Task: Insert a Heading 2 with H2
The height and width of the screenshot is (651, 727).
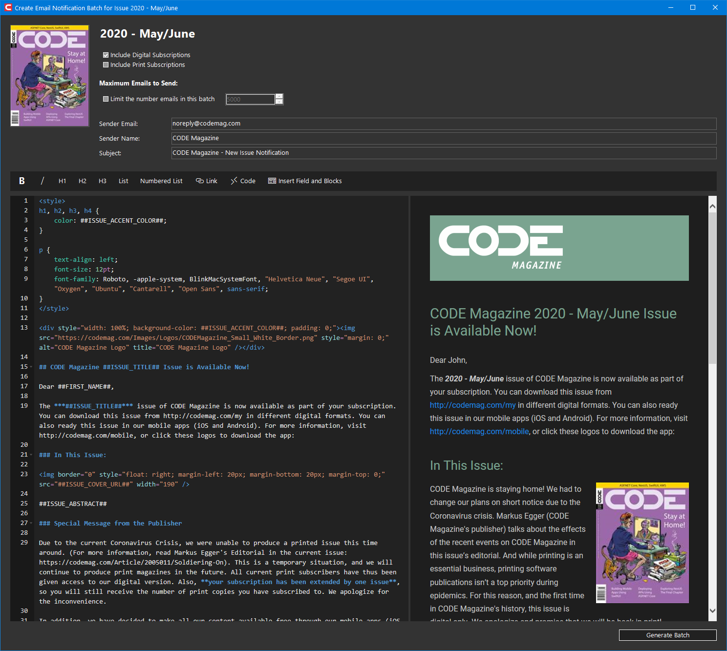Action: [83, 181]
